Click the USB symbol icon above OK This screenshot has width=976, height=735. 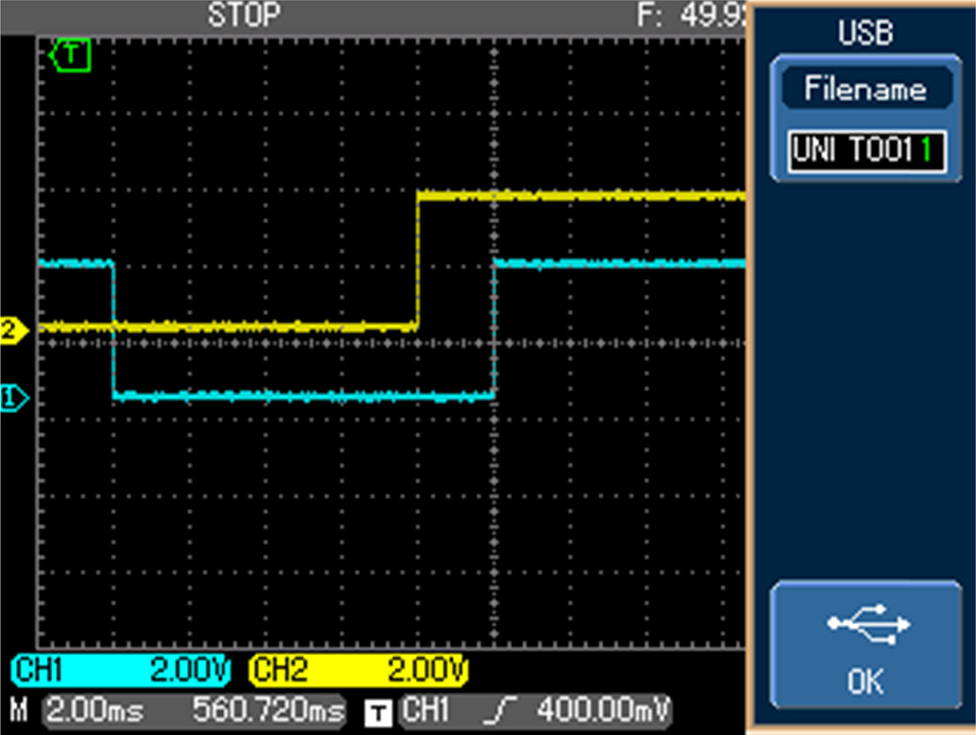(868, 624)
